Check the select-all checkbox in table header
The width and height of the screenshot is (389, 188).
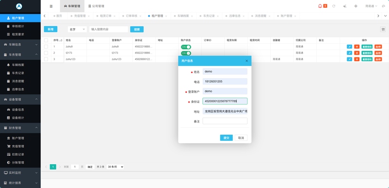click(46, 40)
